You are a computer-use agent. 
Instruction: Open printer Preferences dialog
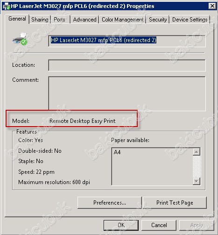(x=110, y=203)
